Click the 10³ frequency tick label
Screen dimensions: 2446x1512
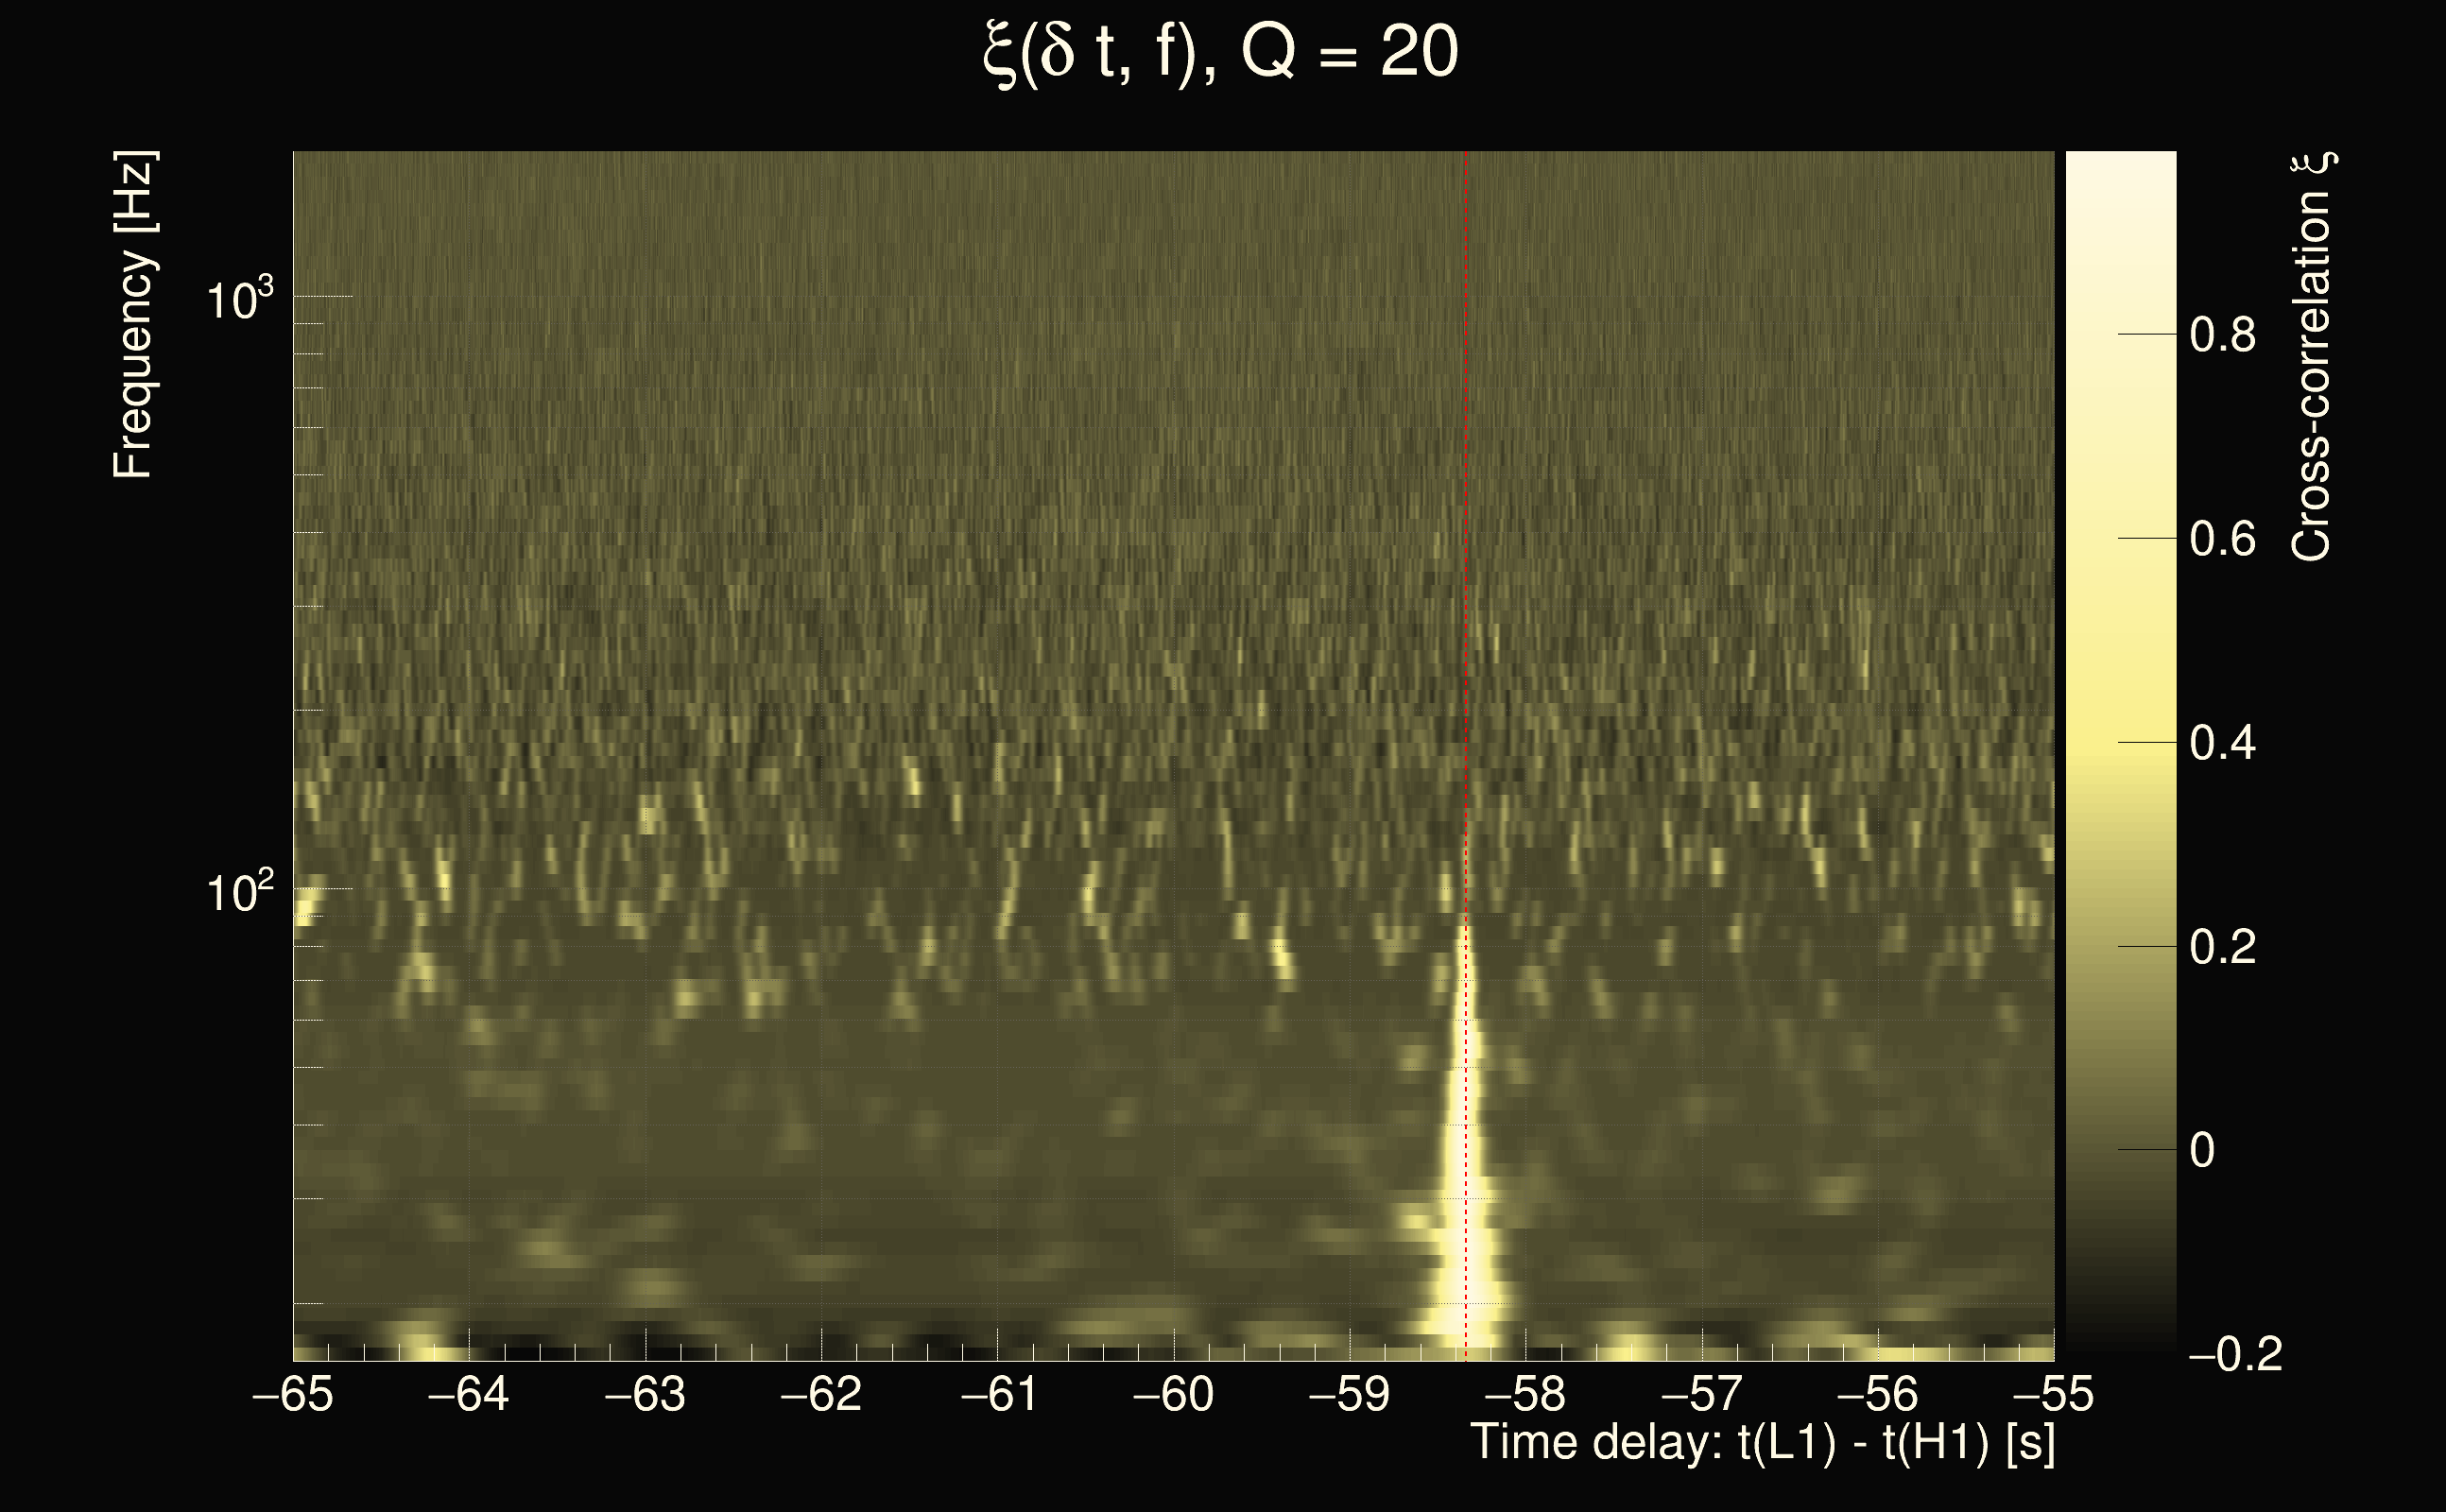point(239,298)
